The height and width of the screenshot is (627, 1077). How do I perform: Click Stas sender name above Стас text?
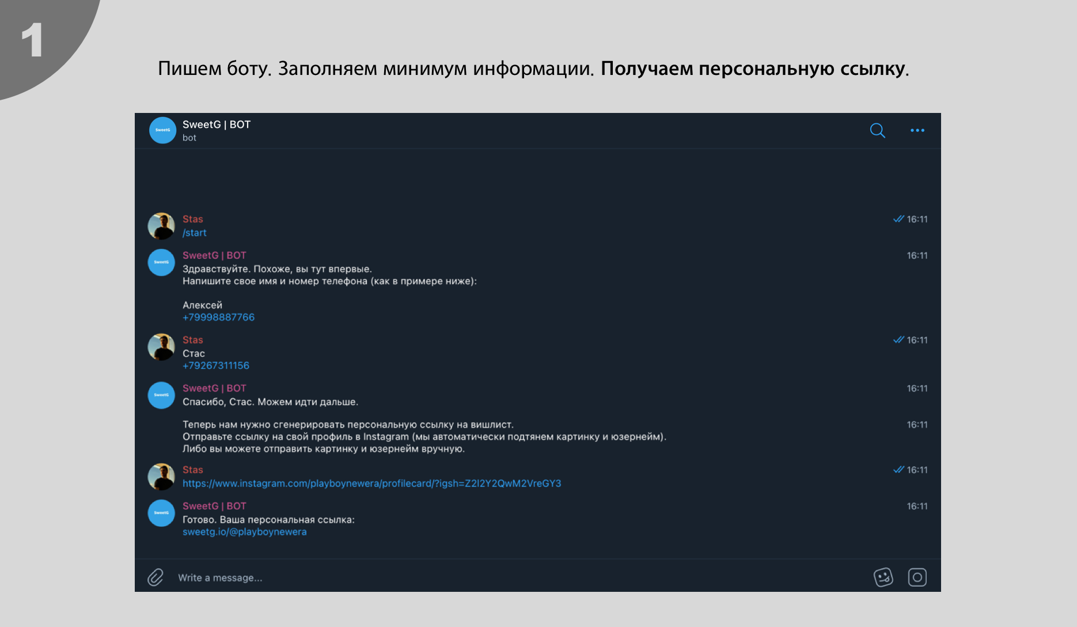coord(193,340)
